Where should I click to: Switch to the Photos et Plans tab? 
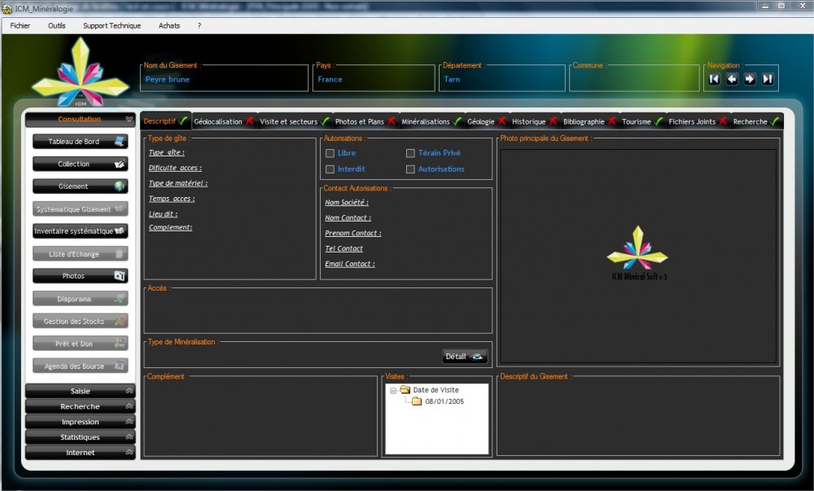(x=365, y=121)
